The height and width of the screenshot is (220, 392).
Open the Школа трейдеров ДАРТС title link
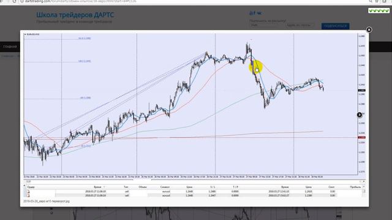75,15
